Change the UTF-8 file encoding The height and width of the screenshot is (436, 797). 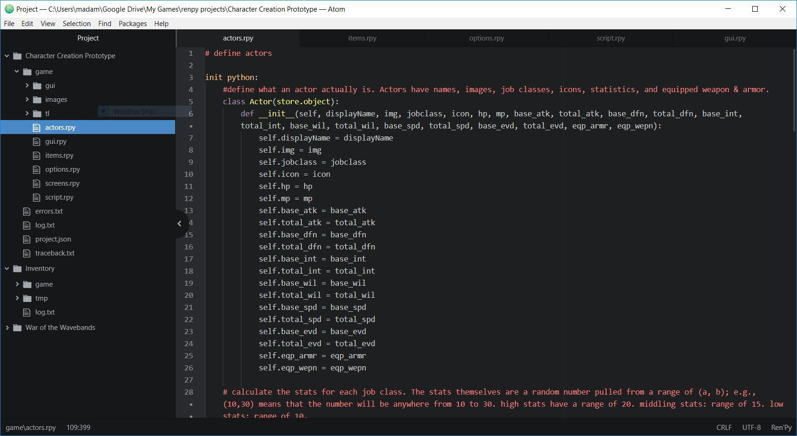(751, 428)
